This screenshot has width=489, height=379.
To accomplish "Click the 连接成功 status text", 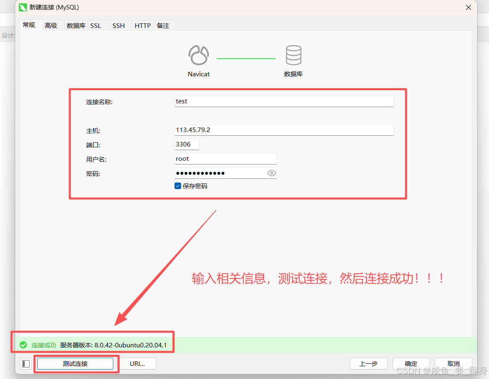I will [x=44, y=345].
